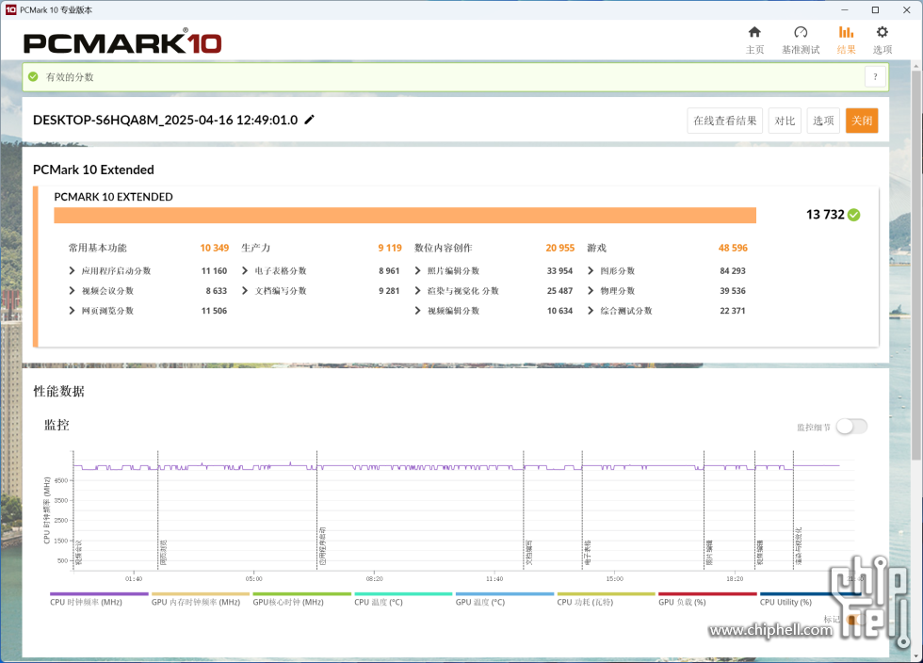Click the 照片编辑分数 value 33 954
This screenshot has width=923, height=663.
tap(559, 271)
